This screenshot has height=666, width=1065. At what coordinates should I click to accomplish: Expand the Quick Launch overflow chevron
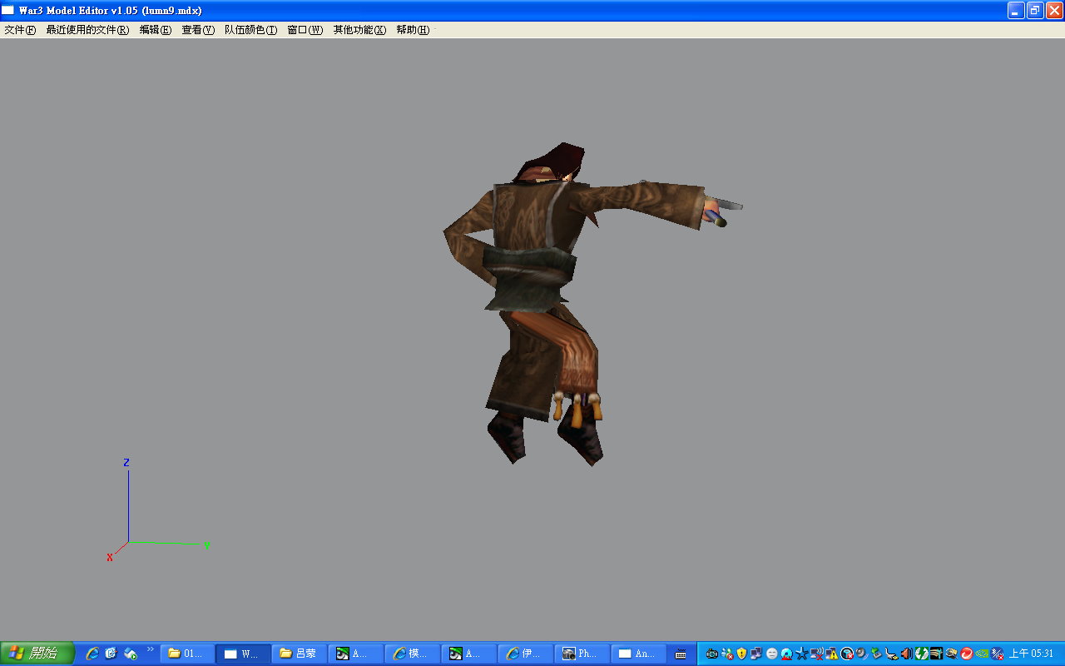pyautogui.click(x=151, y=649)
